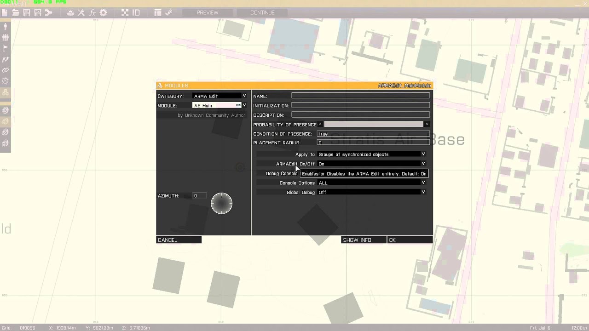Open the fx functions viewer icon

(x=92, y=13)
